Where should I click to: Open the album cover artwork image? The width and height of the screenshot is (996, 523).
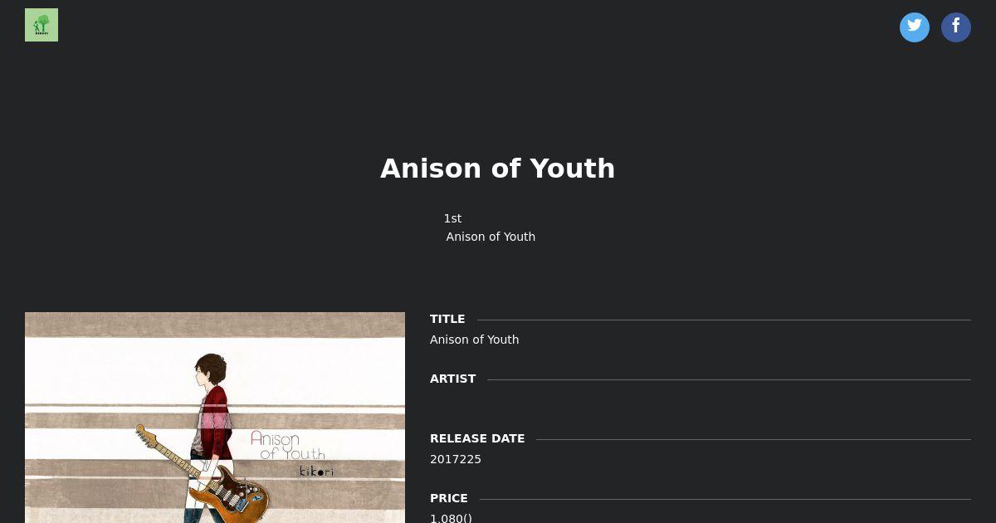pyautogui.click(x=215, y=418)
